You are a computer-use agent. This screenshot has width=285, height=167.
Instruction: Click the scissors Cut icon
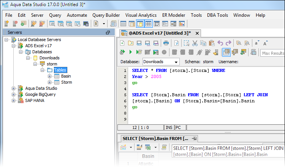[x=195, y=43]
